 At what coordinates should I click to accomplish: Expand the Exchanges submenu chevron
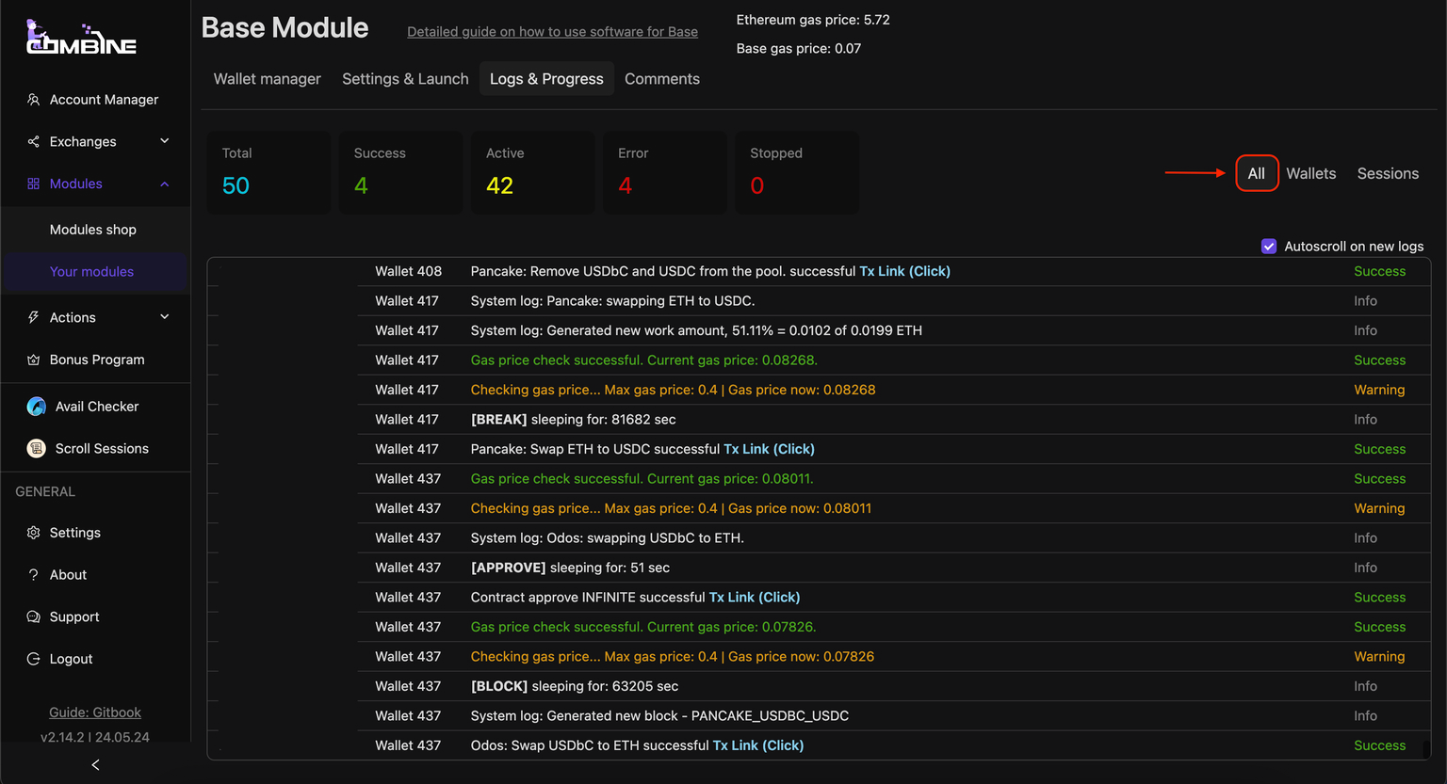coord(165,141)
